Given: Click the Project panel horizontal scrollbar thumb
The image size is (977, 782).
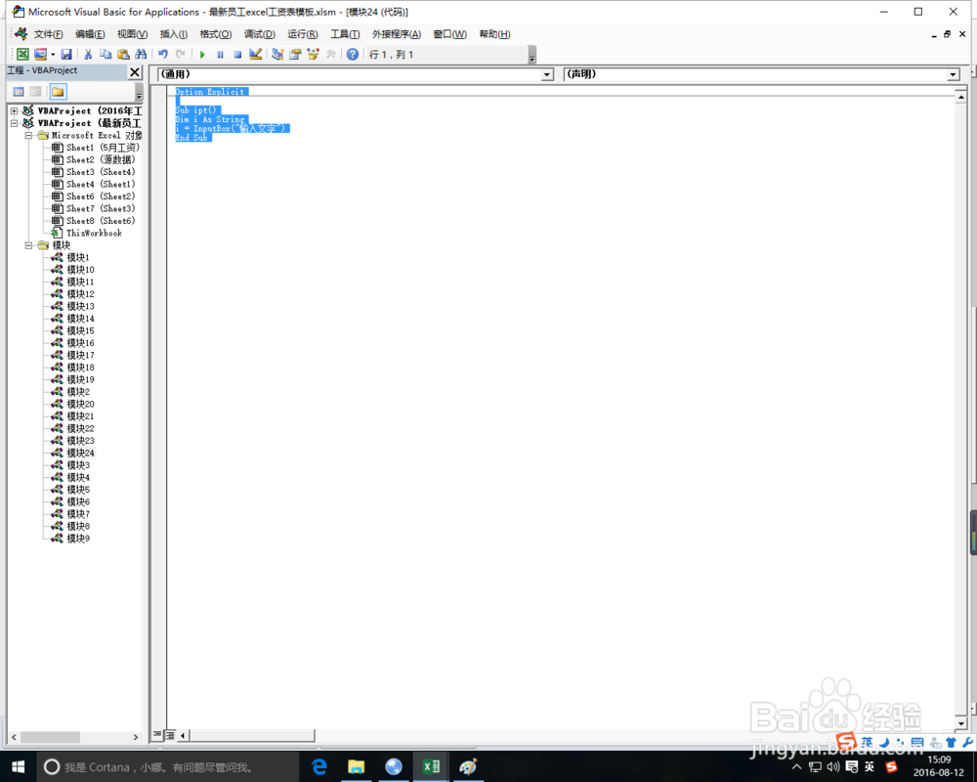Looking at the screenshot, I should click(50, 737).
